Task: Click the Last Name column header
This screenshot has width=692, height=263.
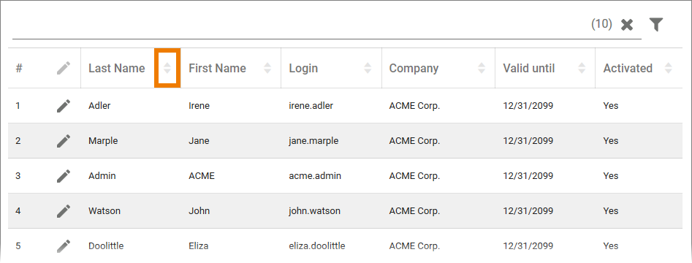Action: click(116, 69)
